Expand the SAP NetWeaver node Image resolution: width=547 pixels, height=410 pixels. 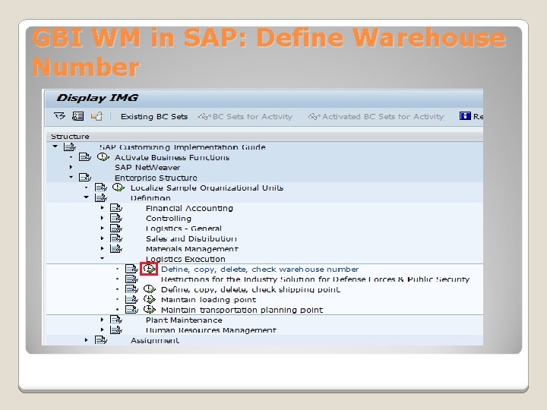point(71,167)
